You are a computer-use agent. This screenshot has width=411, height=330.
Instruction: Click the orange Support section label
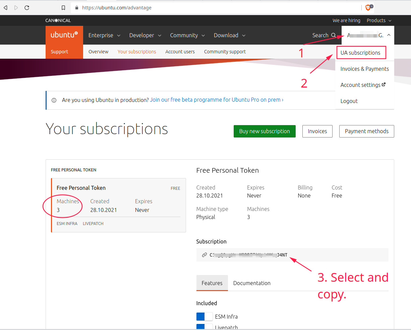(x=59, y=52)
